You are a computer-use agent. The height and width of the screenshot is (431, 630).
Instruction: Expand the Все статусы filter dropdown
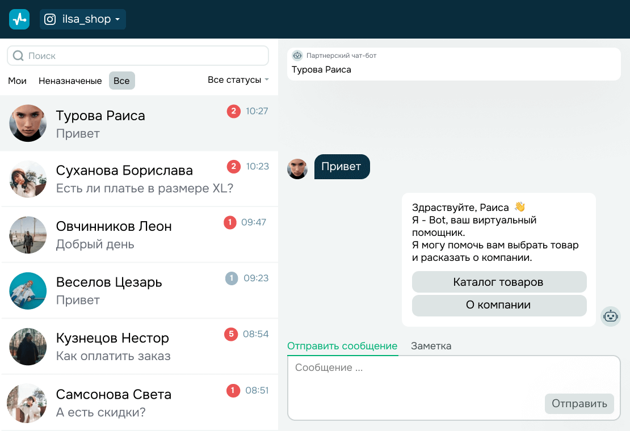[x=238, y=80]
